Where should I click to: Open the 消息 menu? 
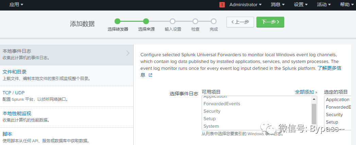coord(278,4)
